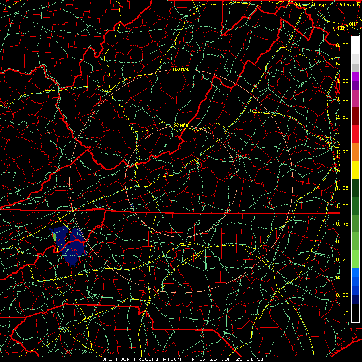Click the 50 NMI range ring label
This screenshot has width=362, height=362.
[x=181, y=125]
